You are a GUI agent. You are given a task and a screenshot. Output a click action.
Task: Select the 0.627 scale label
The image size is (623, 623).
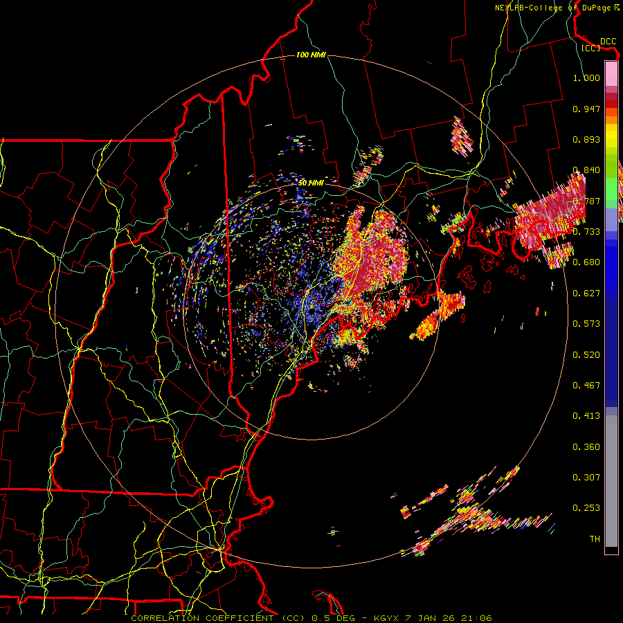pyautogui.click(x=586, y=294)
